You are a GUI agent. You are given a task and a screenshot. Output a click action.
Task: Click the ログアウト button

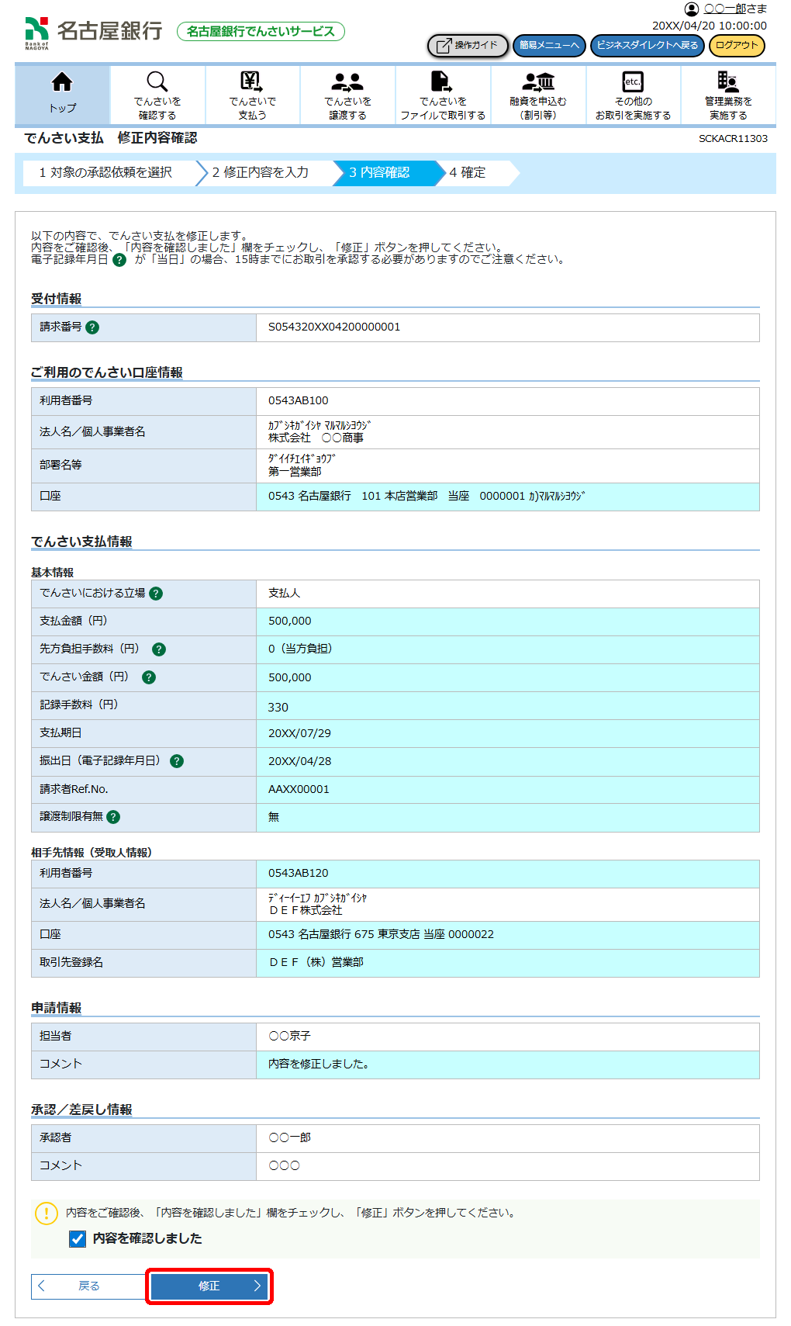[736, 46]
